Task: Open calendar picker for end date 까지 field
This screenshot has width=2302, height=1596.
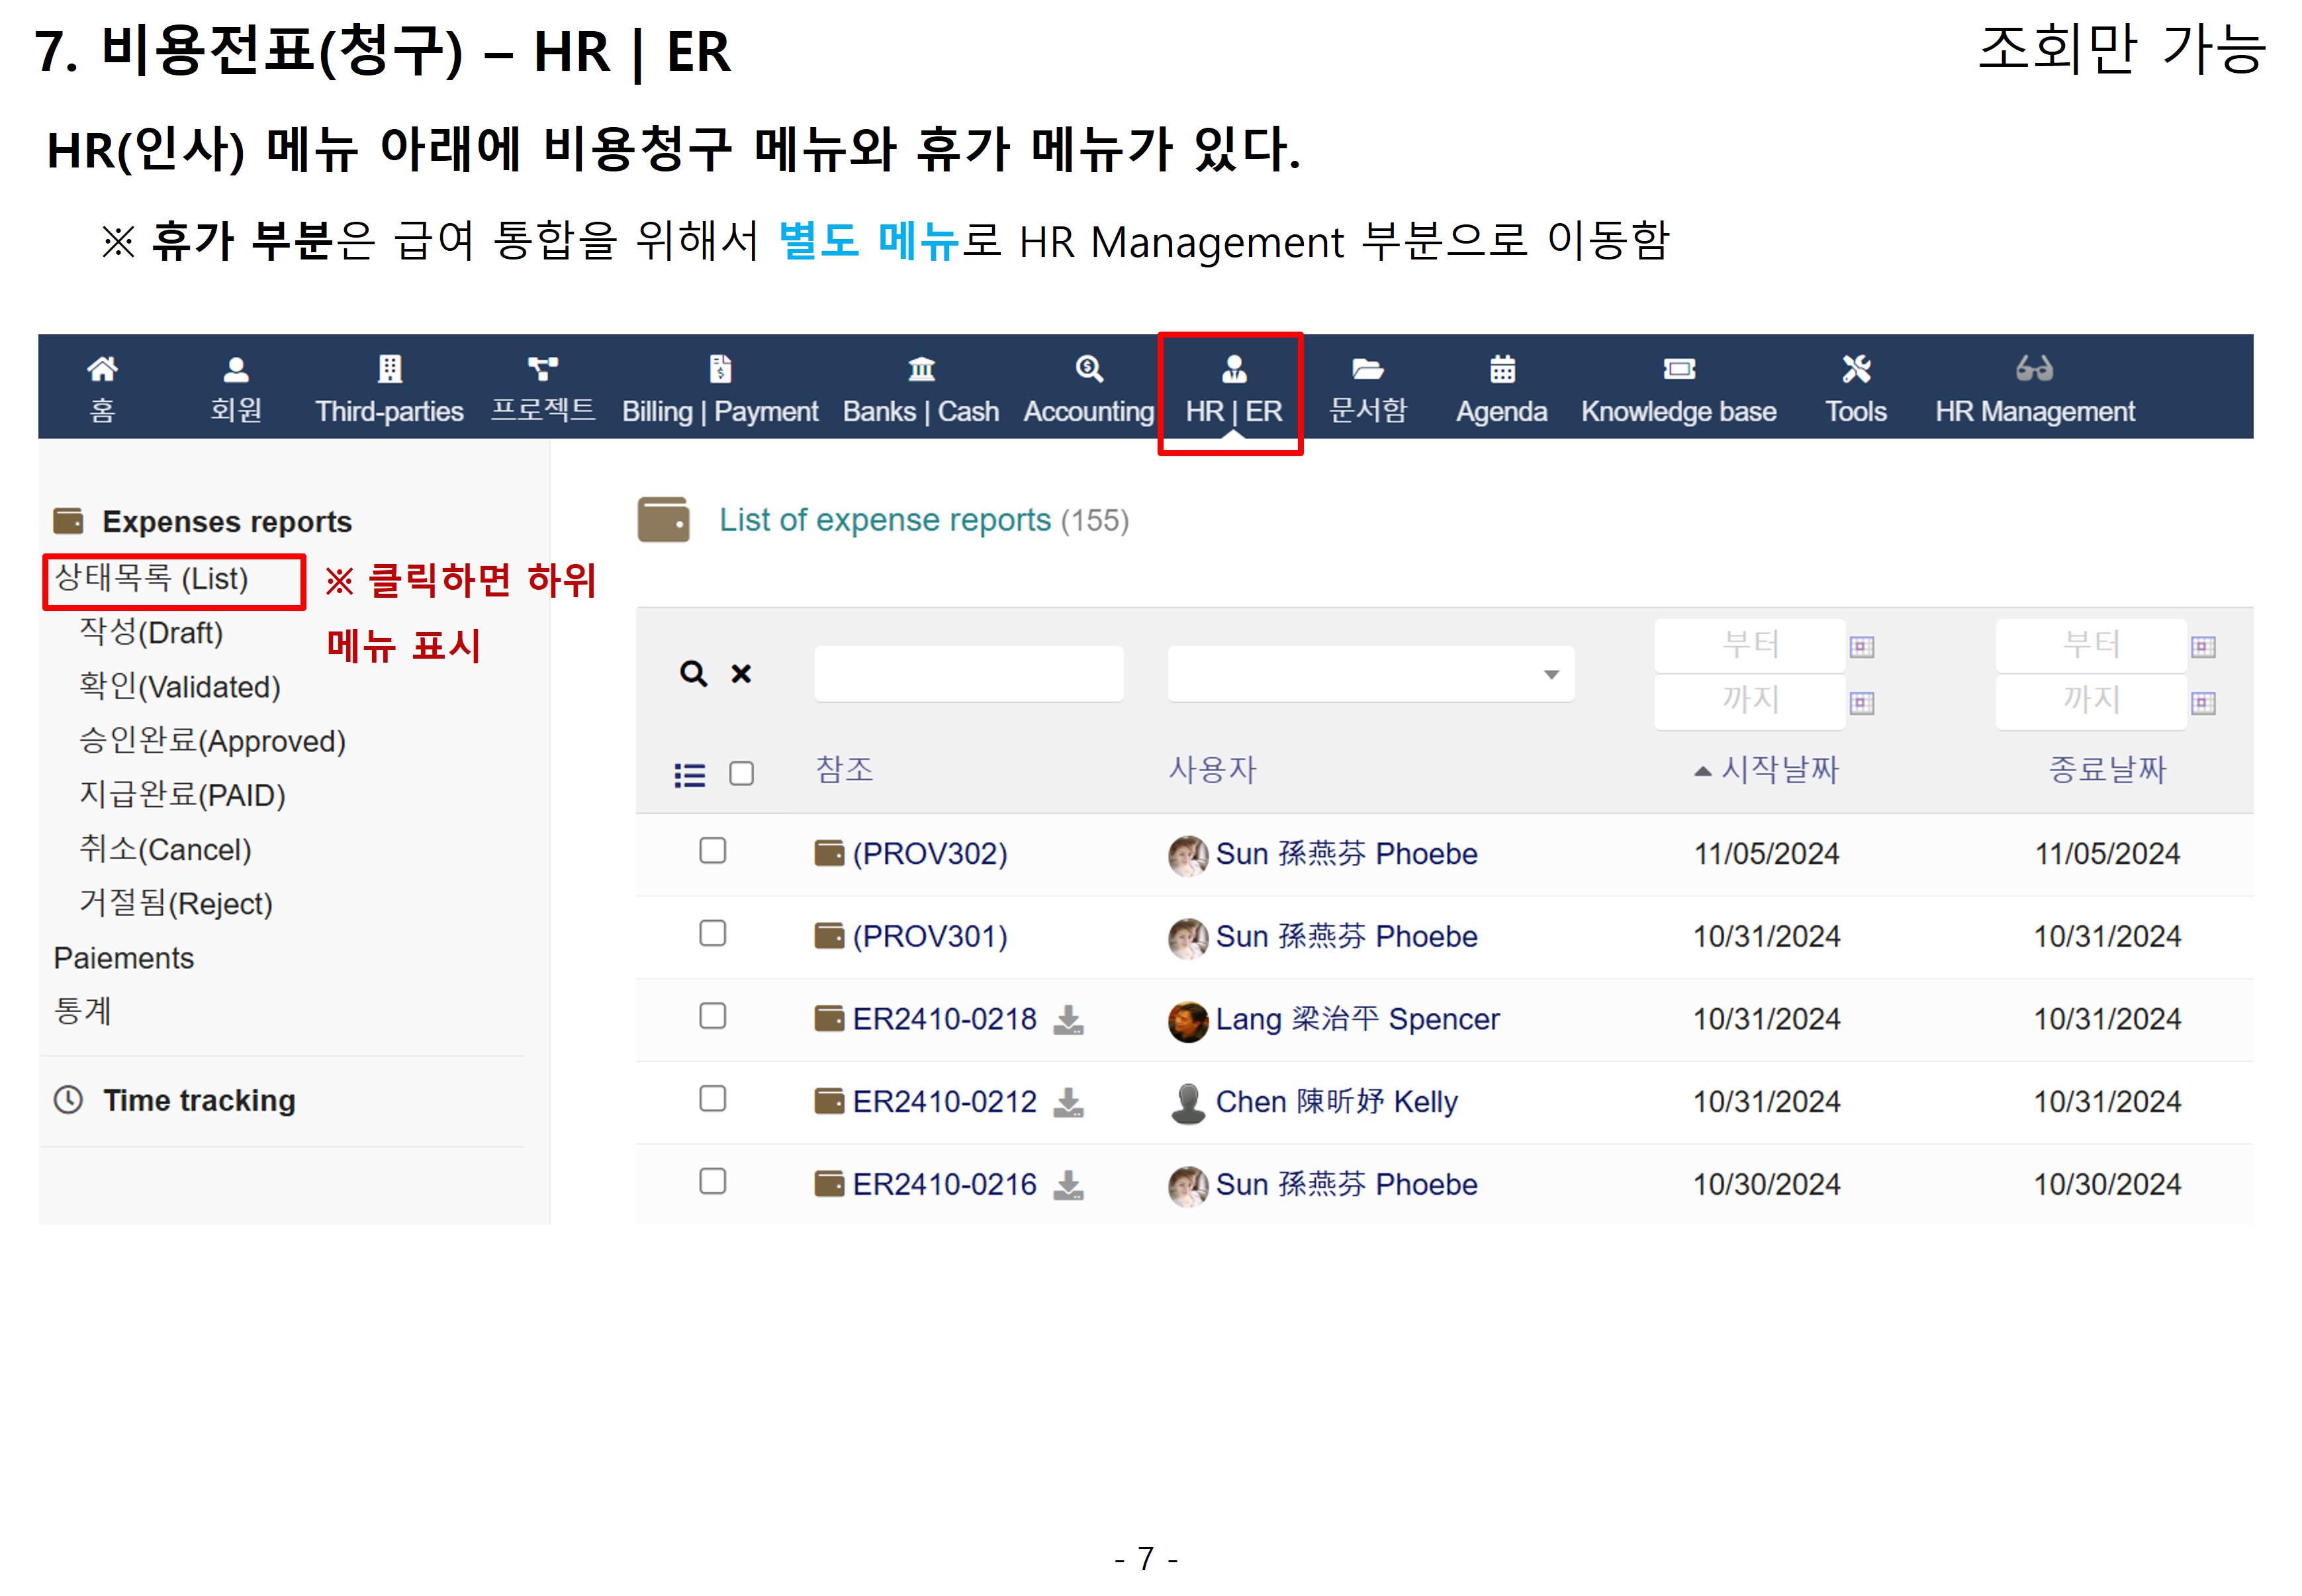Action: [x=2202, y=703]
